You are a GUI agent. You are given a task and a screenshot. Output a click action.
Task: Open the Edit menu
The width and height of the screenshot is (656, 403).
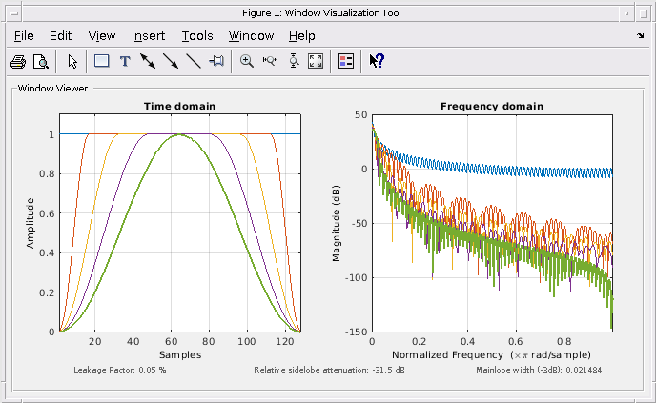point(61,36)
